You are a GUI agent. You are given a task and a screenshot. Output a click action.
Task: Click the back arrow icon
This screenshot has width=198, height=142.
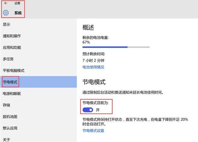click(x=6, y=3)
